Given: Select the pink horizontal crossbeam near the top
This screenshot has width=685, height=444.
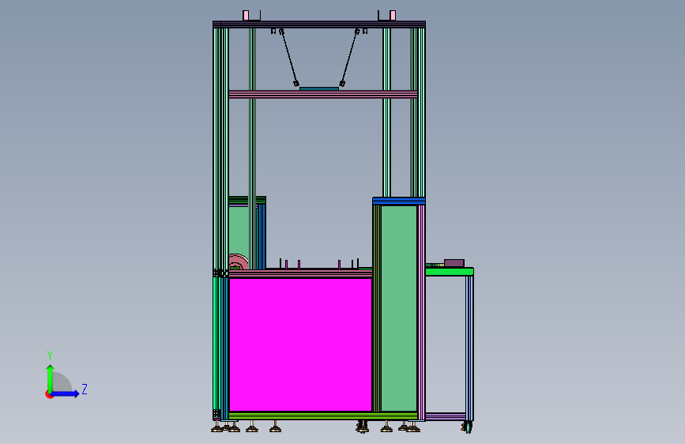Looking at the screenshot, I should tap(323, 94).
